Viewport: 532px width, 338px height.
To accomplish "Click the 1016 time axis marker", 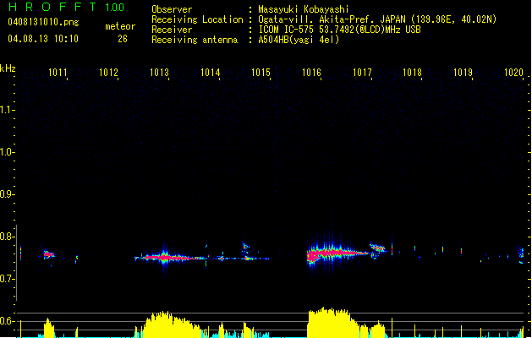I will coord(311,73).
